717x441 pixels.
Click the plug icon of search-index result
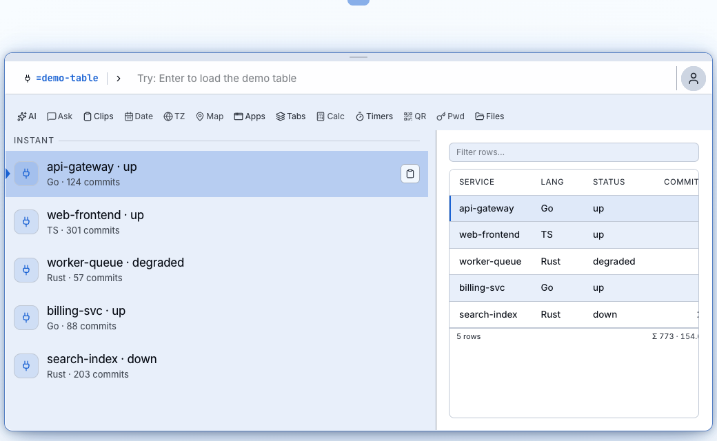tap(26, 366)
